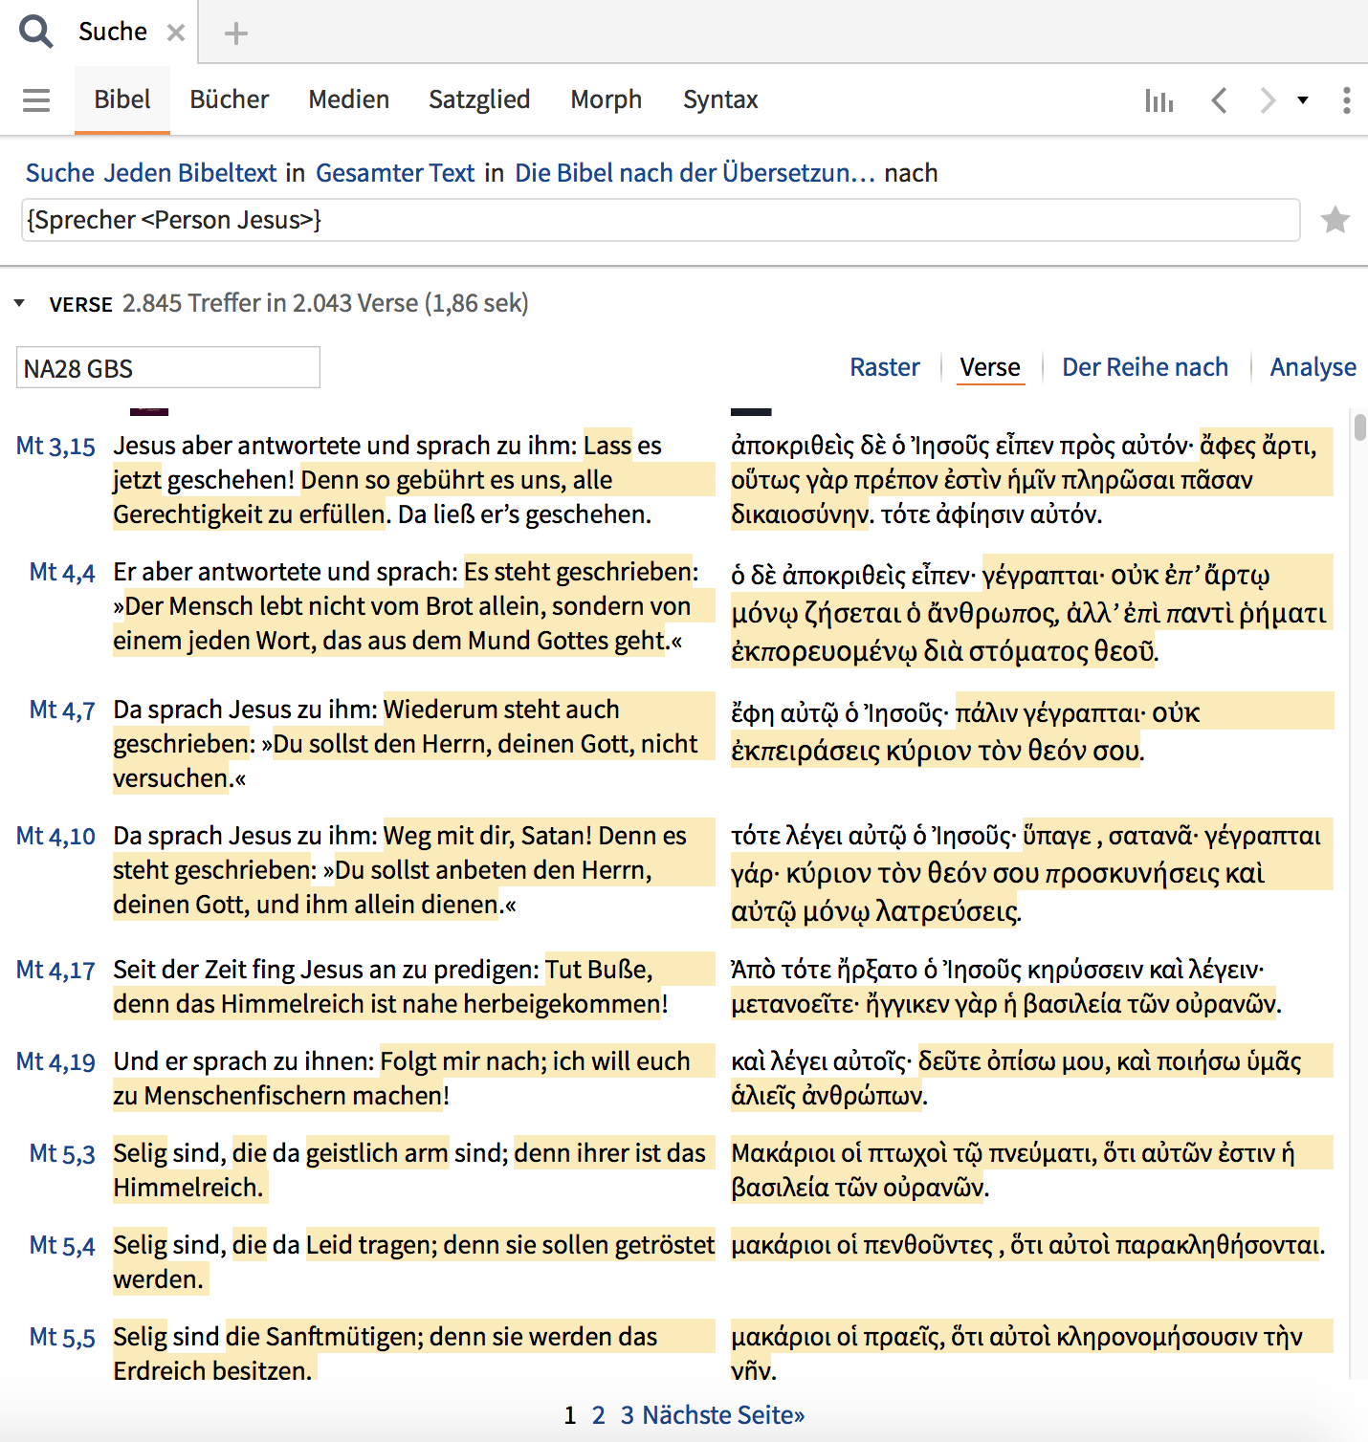The width and height of the screenshot is (1368, 1442).
Task: Click the results vertical scrollbar thumb
Action: (1359, 426)
